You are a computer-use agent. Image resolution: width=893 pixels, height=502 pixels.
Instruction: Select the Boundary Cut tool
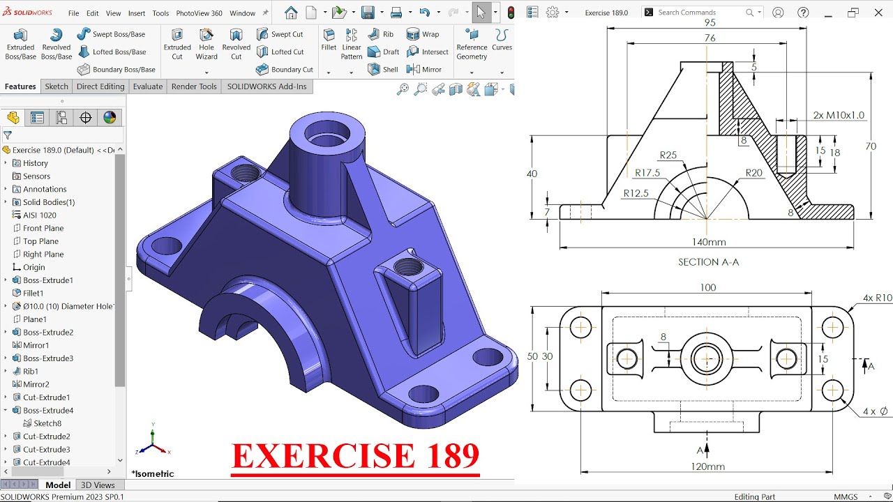285,69
